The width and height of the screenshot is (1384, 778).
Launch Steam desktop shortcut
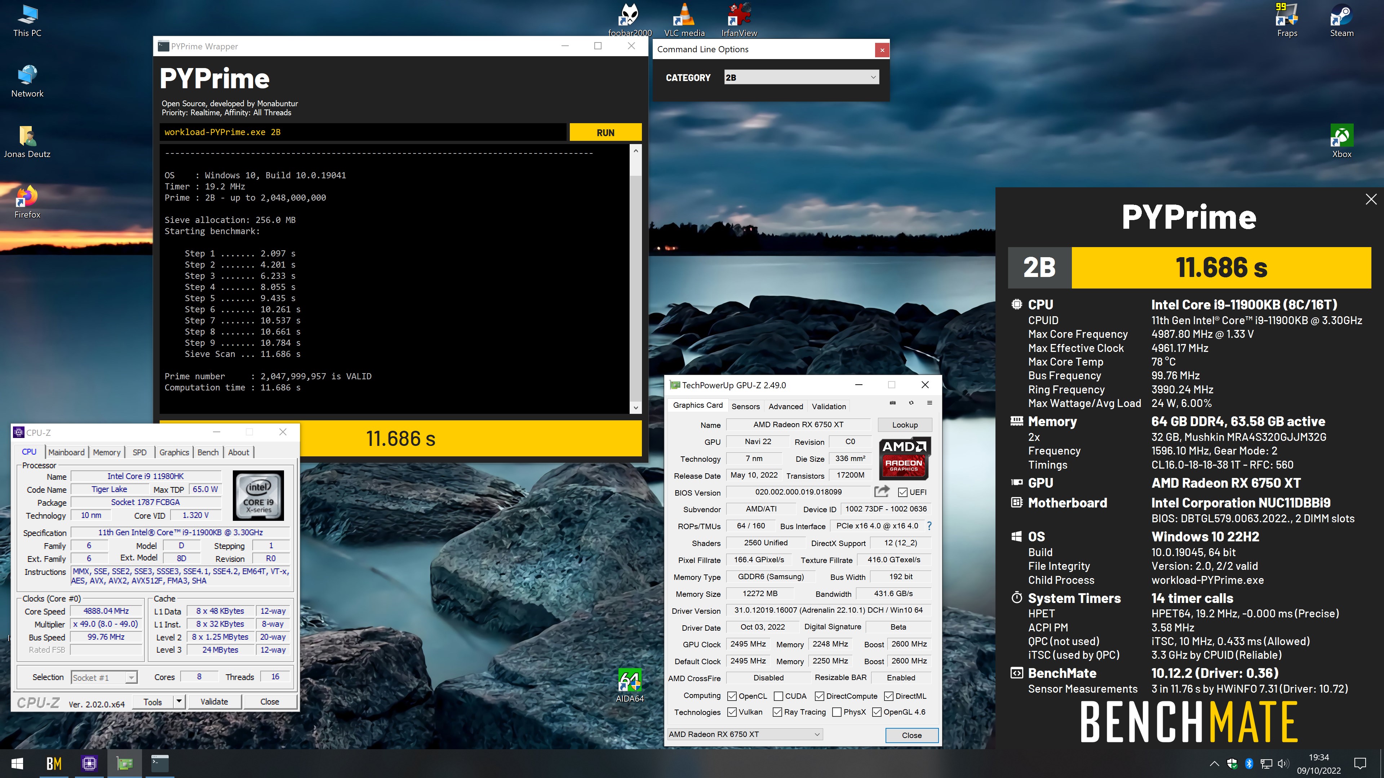click(1341, 21)
